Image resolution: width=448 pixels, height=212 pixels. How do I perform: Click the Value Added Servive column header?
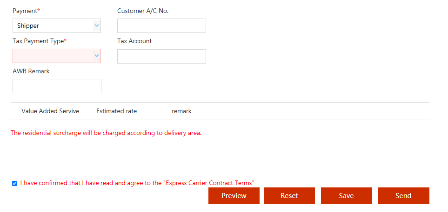[50, 111]
